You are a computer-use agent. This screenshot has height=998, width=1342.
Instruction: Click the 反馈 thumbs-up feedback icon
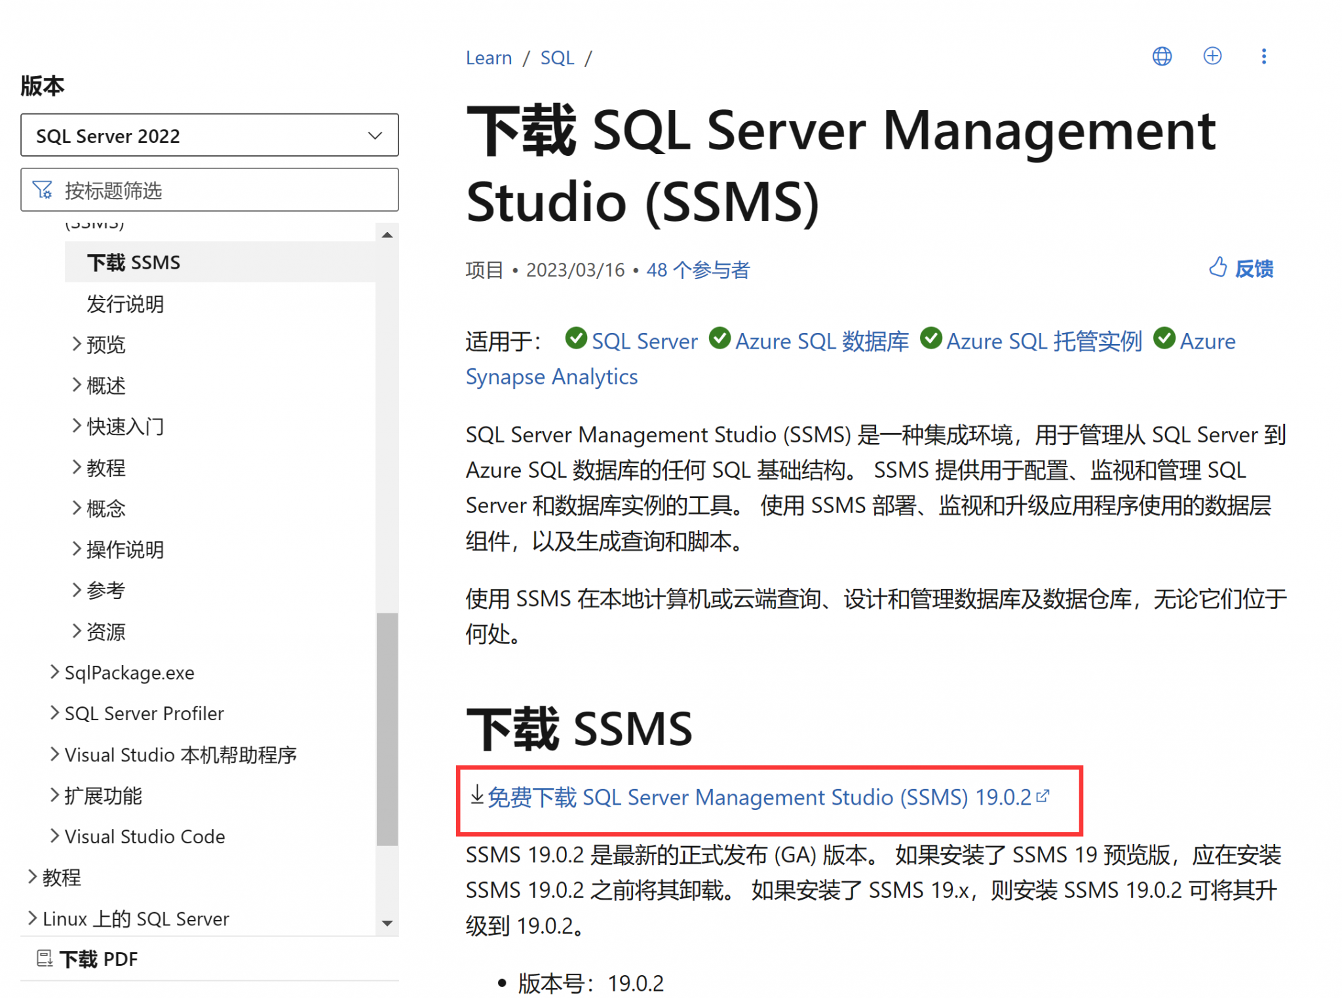click(x=1218, y=267)
